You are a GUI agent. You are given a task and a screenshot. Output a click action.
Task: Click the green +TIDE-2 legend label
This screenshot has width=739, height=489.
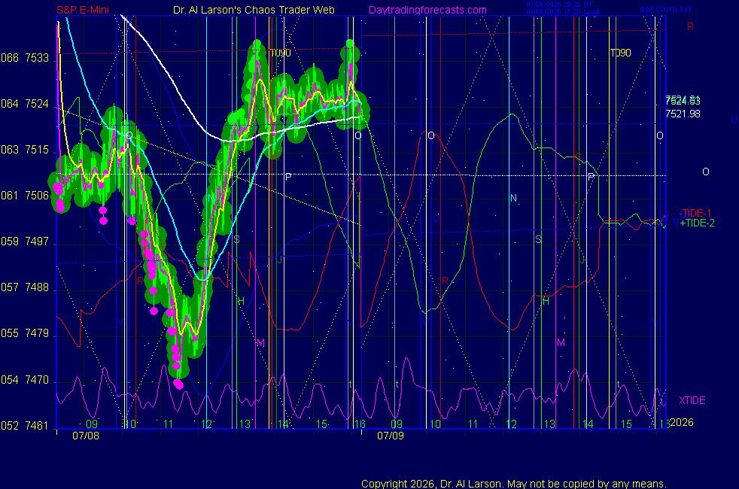pos(697,223)
